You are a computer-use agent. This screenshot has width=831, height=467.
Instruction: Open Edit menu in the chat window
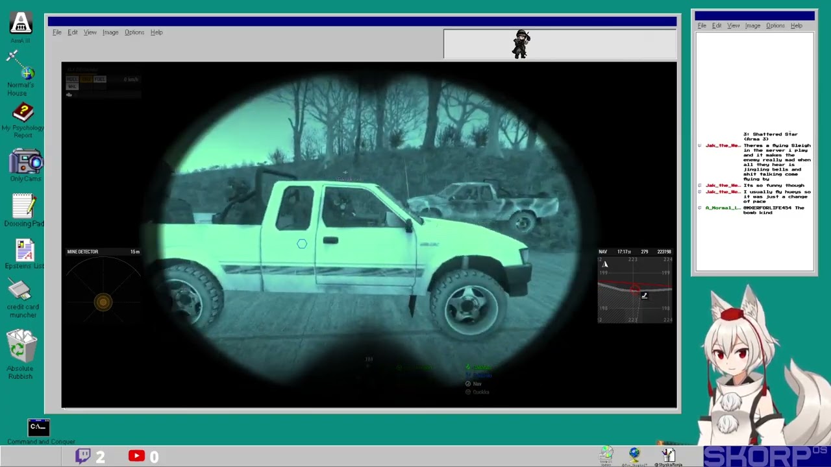717,26
